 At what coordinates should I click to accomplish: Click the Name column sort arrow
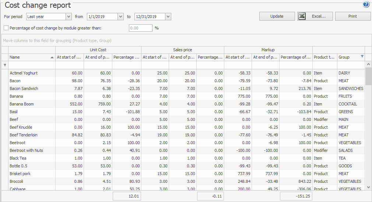tap(52, 58)
